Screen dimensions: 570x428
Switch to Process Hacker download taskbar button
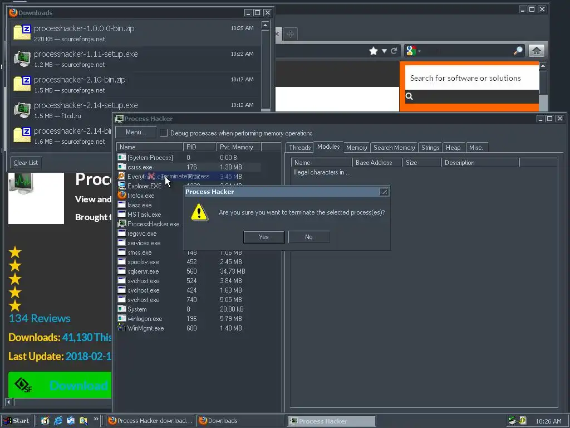tap(151, 421)
